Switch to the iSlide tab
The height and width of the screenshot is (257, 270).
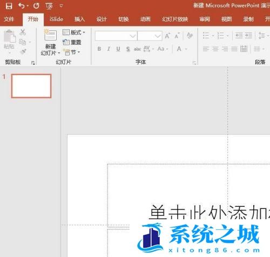click(56, 19)
